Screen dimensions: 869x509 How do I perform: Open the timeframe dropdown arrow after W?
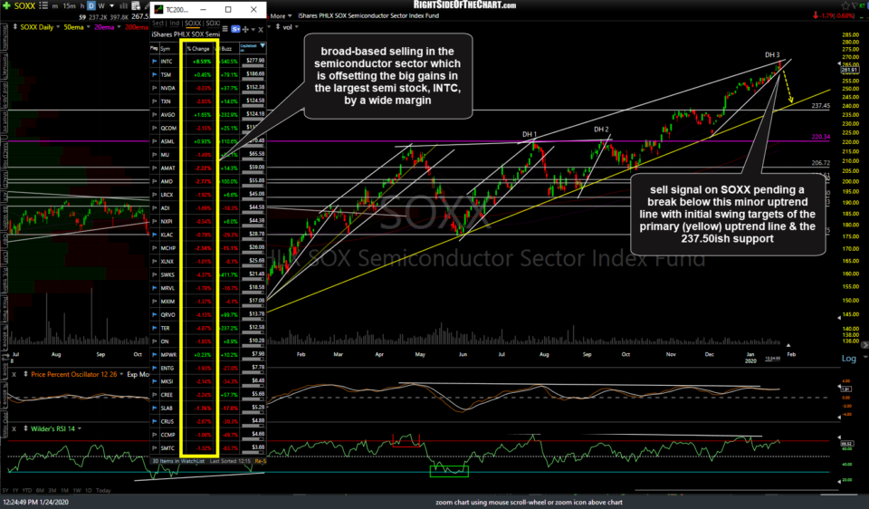click(112, 6)
